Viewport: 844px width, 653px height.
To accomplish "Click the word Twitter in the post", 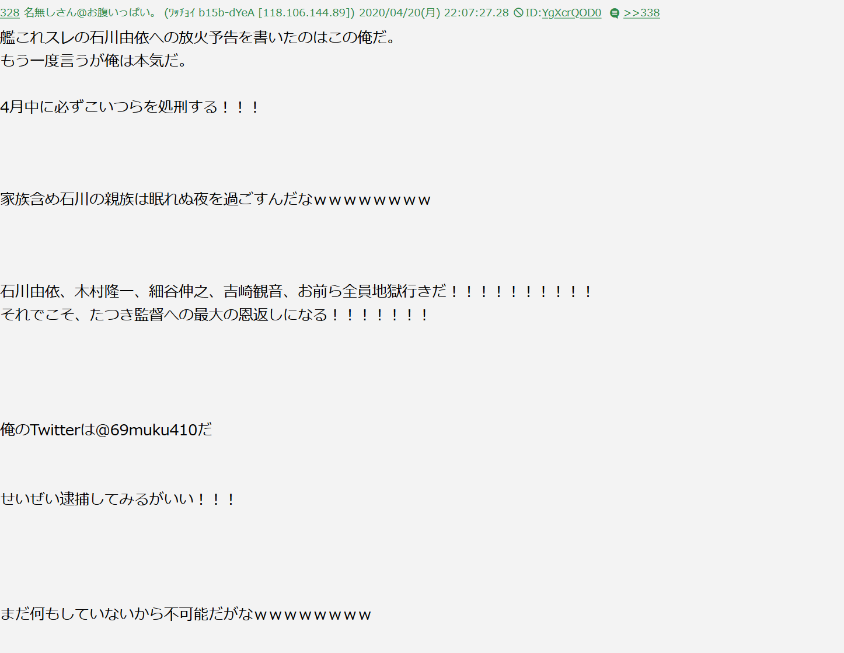I will pos(55,430).
